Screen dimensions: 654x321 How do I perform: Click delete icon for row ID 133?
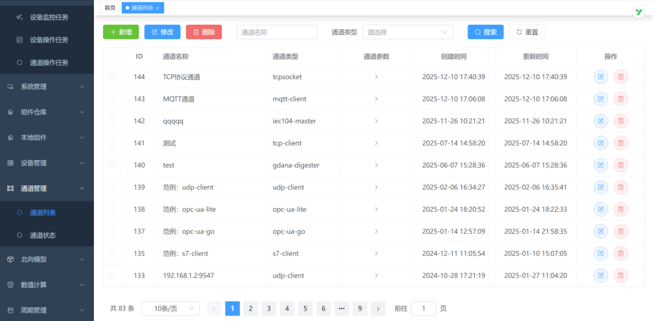[621, 276]
